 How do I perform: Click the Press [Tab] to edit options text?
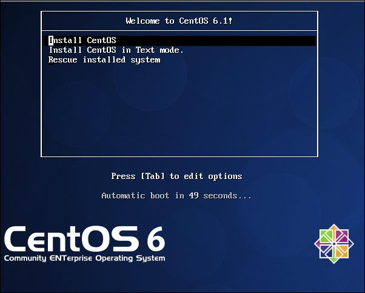pos(176,176)
